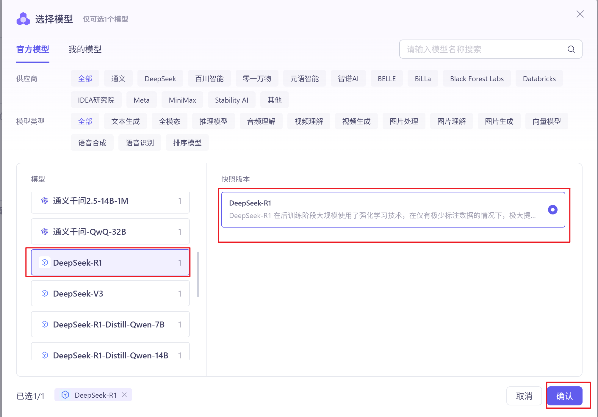Image resolution: width=598 pixels, height=417 pixels.
Task: Close the model selection dialog
Action: 580,14
